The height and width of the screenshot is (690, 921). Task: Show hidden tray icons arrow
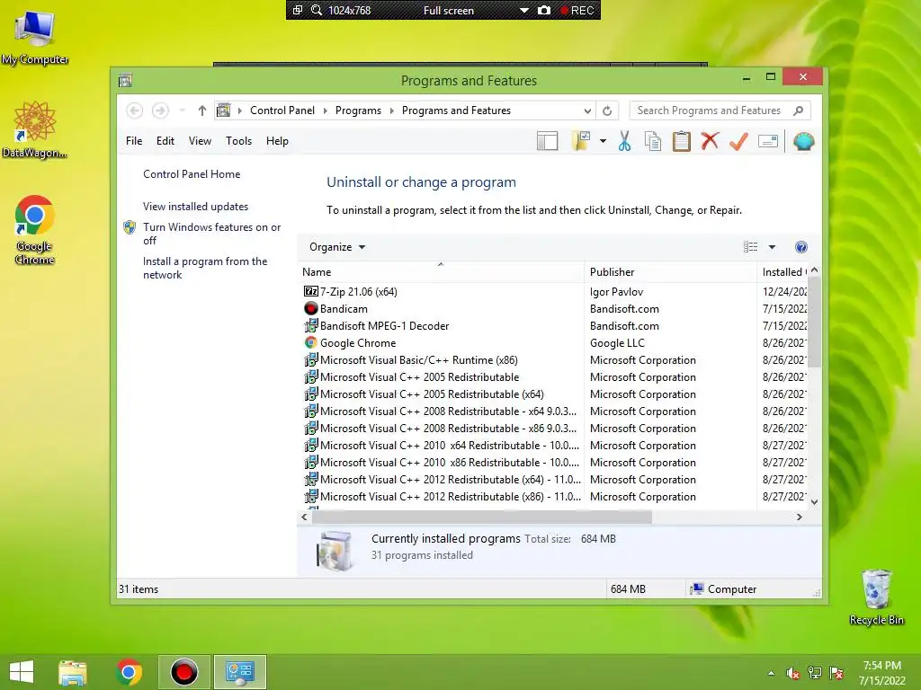(771, 673)
